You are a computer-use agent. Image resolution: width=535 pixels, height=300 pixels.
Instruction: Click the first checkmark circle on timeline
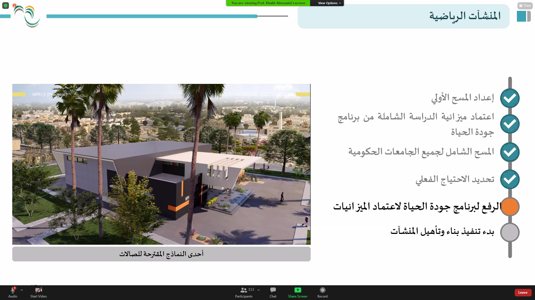(x=510, y=98)
